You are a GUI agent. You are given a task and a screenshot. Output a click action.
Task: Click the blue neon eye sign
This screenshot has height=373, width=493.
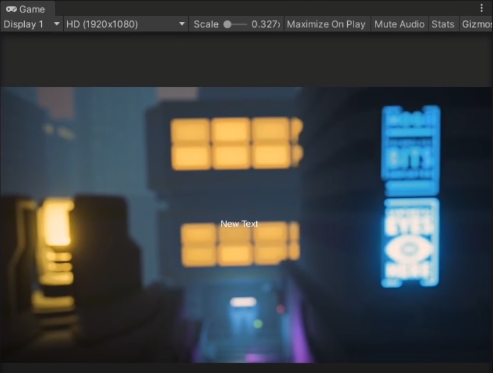click(410, 243)
